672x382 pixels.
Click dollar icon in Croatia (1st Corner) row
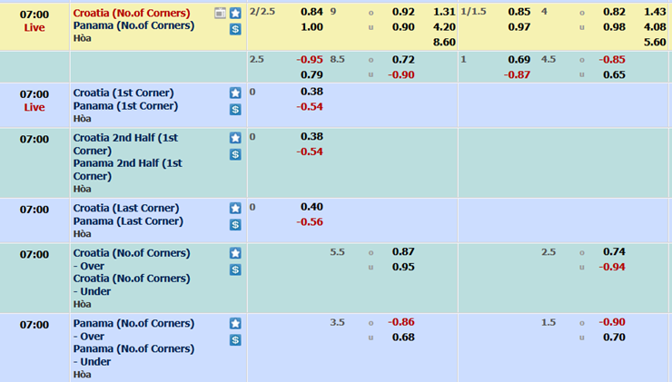tap(235, 110)
